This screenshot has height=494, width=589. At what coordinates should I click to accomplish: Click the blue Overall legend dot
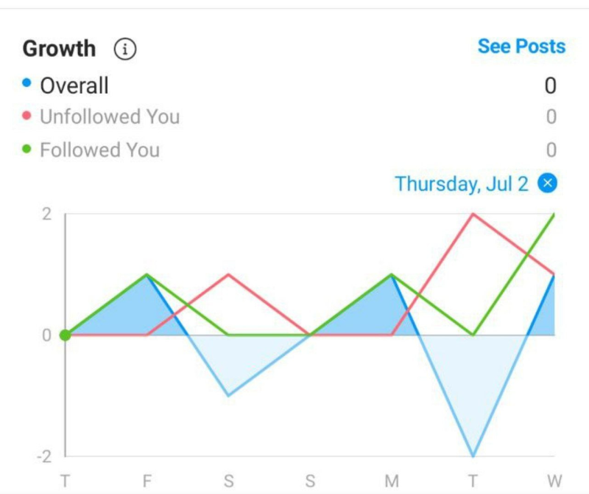tap(27, 83)
